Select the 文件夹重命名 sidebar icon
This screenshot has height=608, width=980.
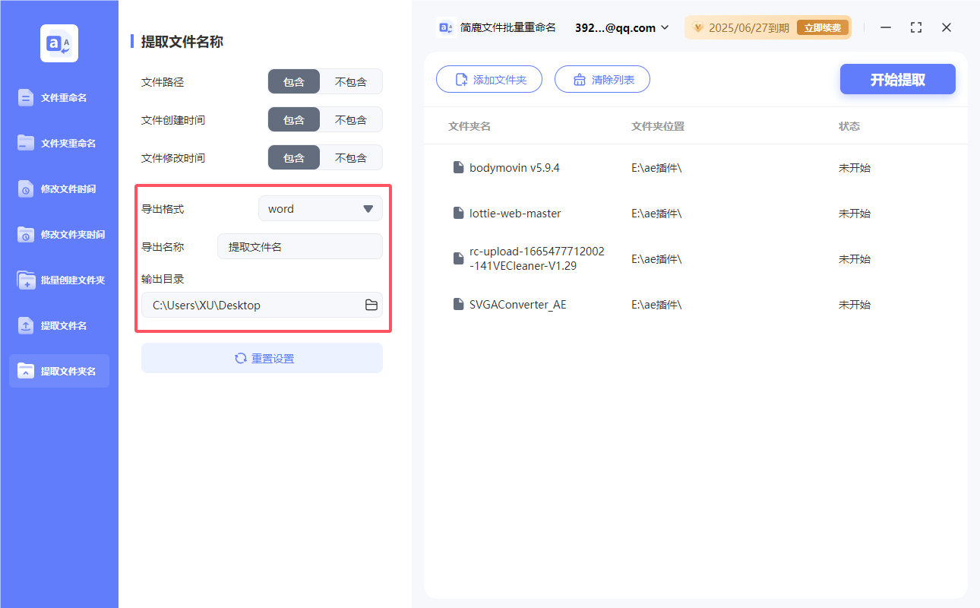tap(58, 143)
